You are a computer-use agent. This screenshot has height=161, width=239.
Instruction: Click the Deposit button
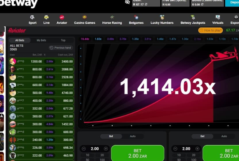coord(232,3)
